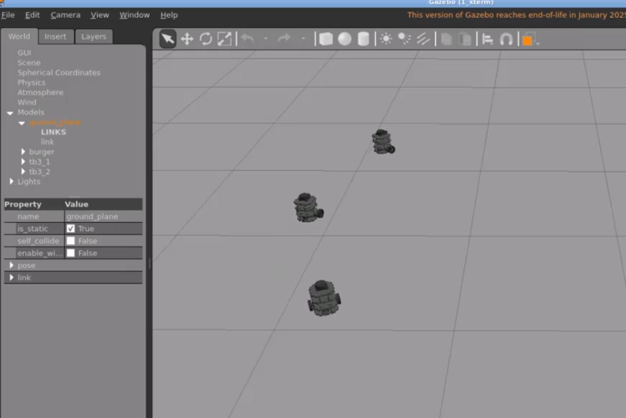Activate the scale mode tool

tap(224, 39)
